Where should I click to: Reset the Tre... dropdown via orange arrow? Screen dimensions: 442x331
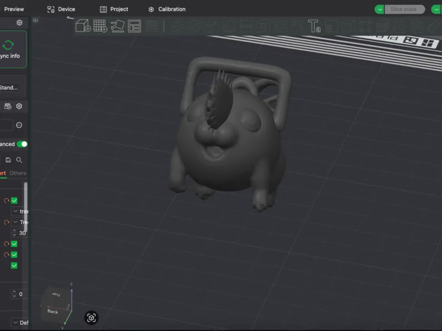7,222
